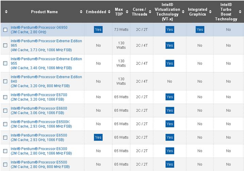Click 2C / 4T in Extreme Edition 955 row
Screen dimensions: 244x171
[142, 63]
